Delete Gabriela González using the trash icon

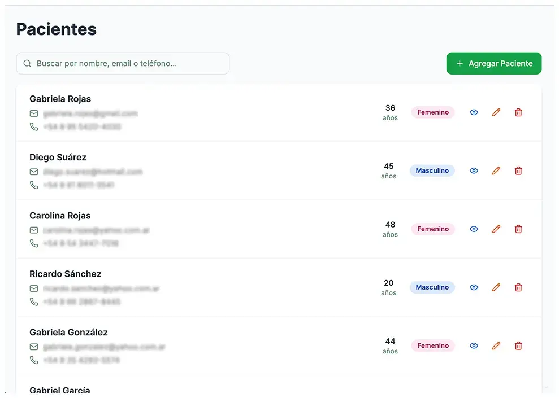point(518,345)
